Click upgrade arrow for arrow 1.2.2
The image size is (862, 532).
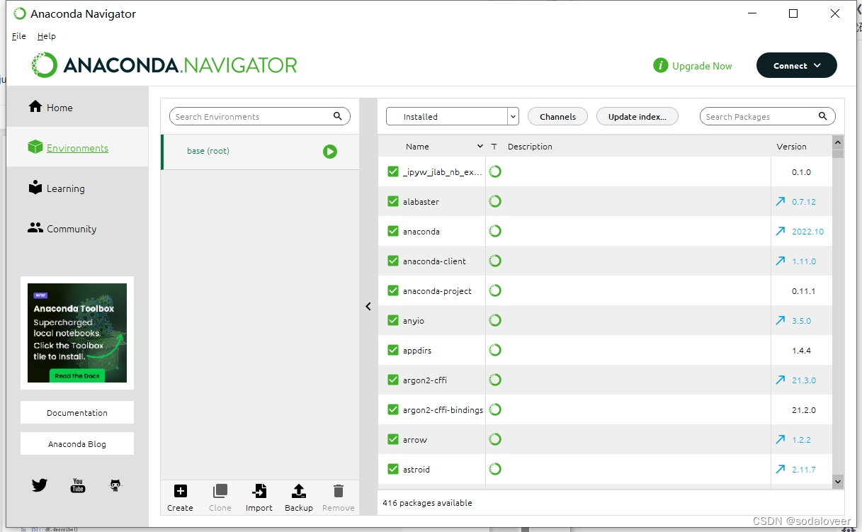pos(780,440)
